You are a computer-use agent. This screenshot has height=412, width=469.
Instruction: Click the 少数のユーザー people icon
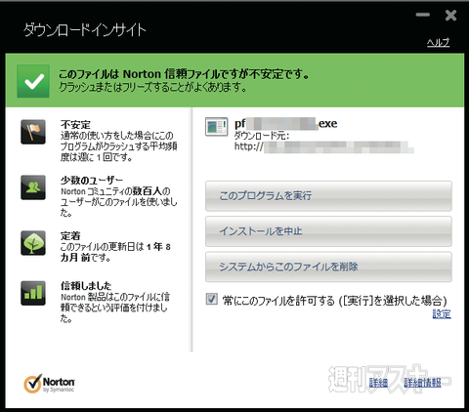coord(33,187)
